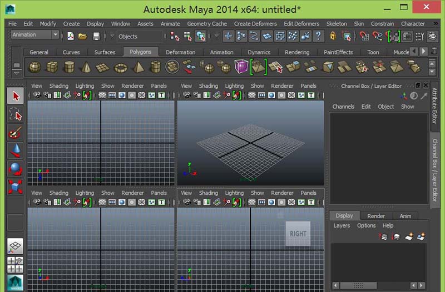Open the Skeleton menu
The width and height of the screenshot is (445, 292).
pos(337,24)
